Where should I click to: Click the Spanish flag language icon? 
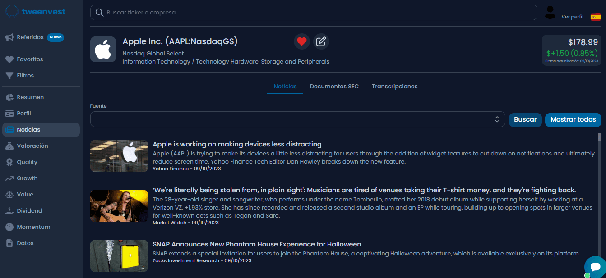pos(596,17)
